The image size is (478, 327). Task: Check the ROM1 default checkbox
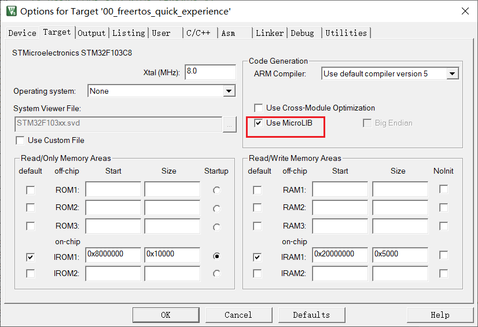31,190
